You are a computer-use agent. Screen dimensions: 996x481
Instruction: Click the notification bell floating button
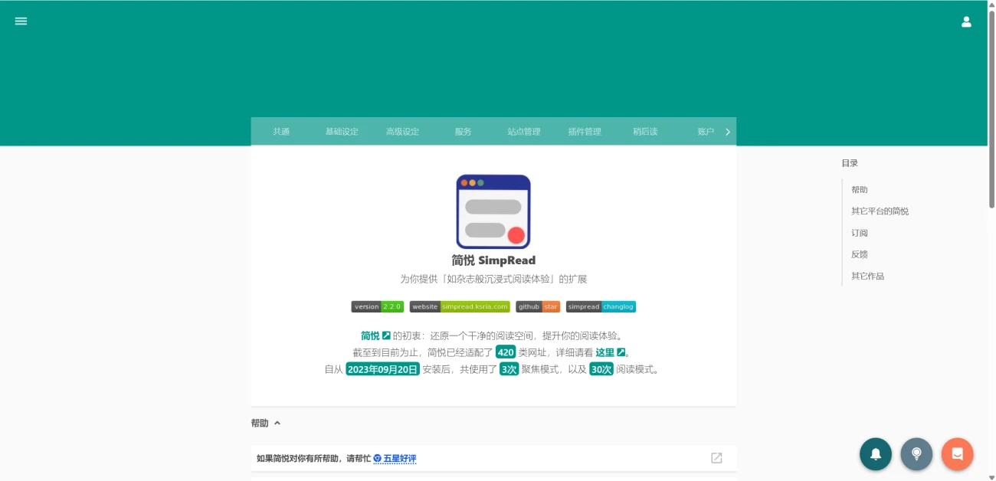click(876, 454)
